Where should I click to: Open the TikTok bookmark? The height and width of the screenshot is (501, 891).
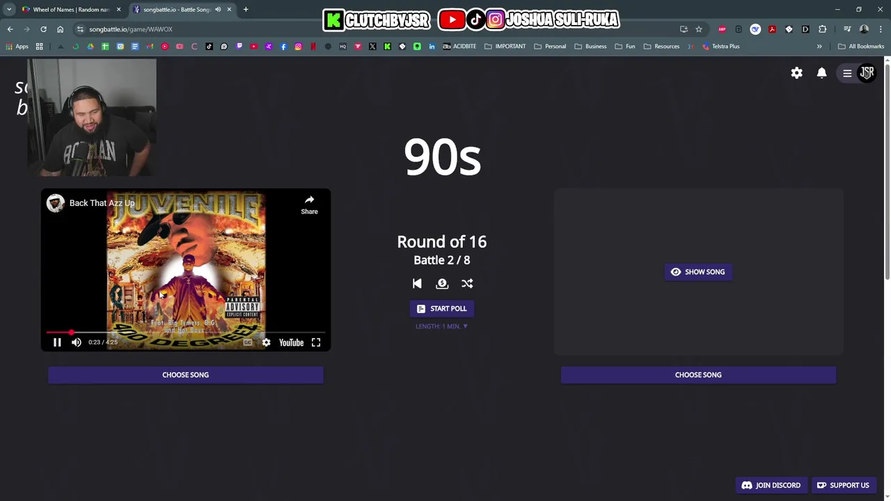(x=209, y=47)
